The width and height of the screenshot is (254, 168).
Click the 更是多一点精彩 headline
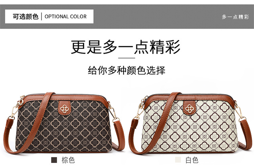[126, 47]
